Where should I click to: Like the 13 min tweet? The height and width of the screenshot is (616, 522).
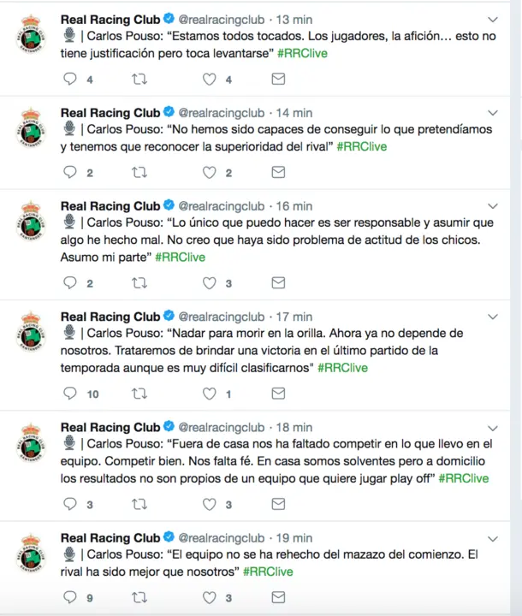coord(209,80)
